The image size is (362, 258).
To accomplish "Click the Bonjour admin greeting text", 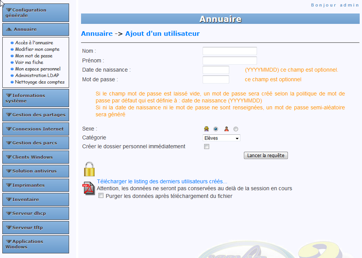I will click(335, 5).
